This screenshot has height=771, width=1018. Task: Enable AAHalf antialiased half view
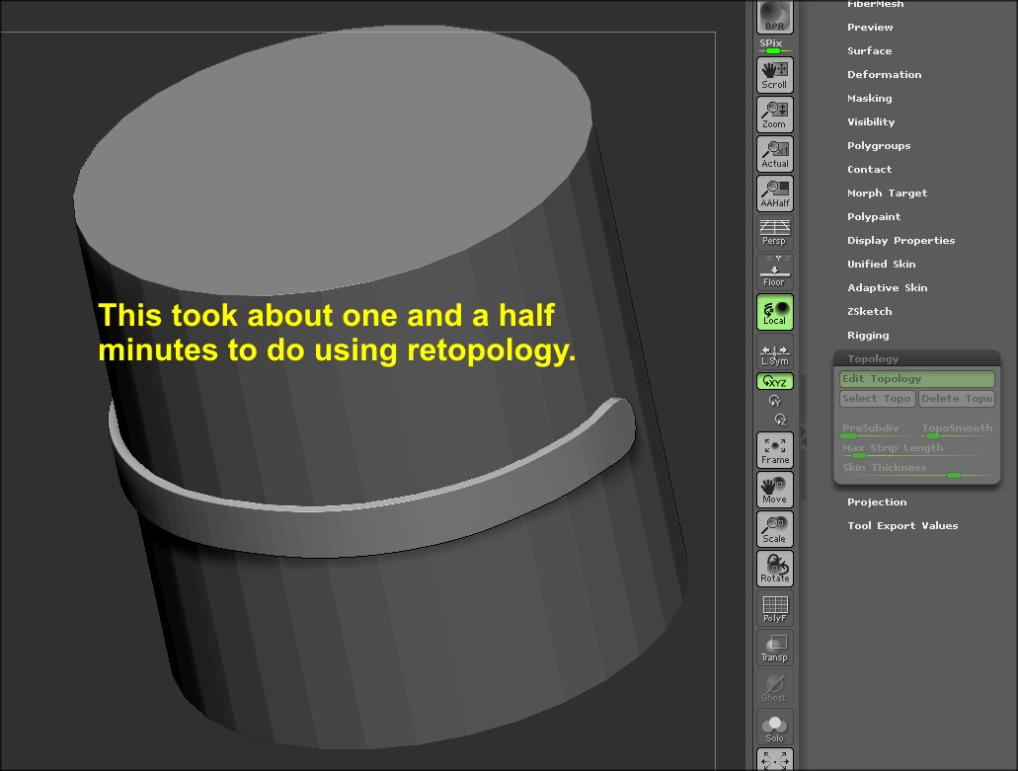tap(774, 193)
